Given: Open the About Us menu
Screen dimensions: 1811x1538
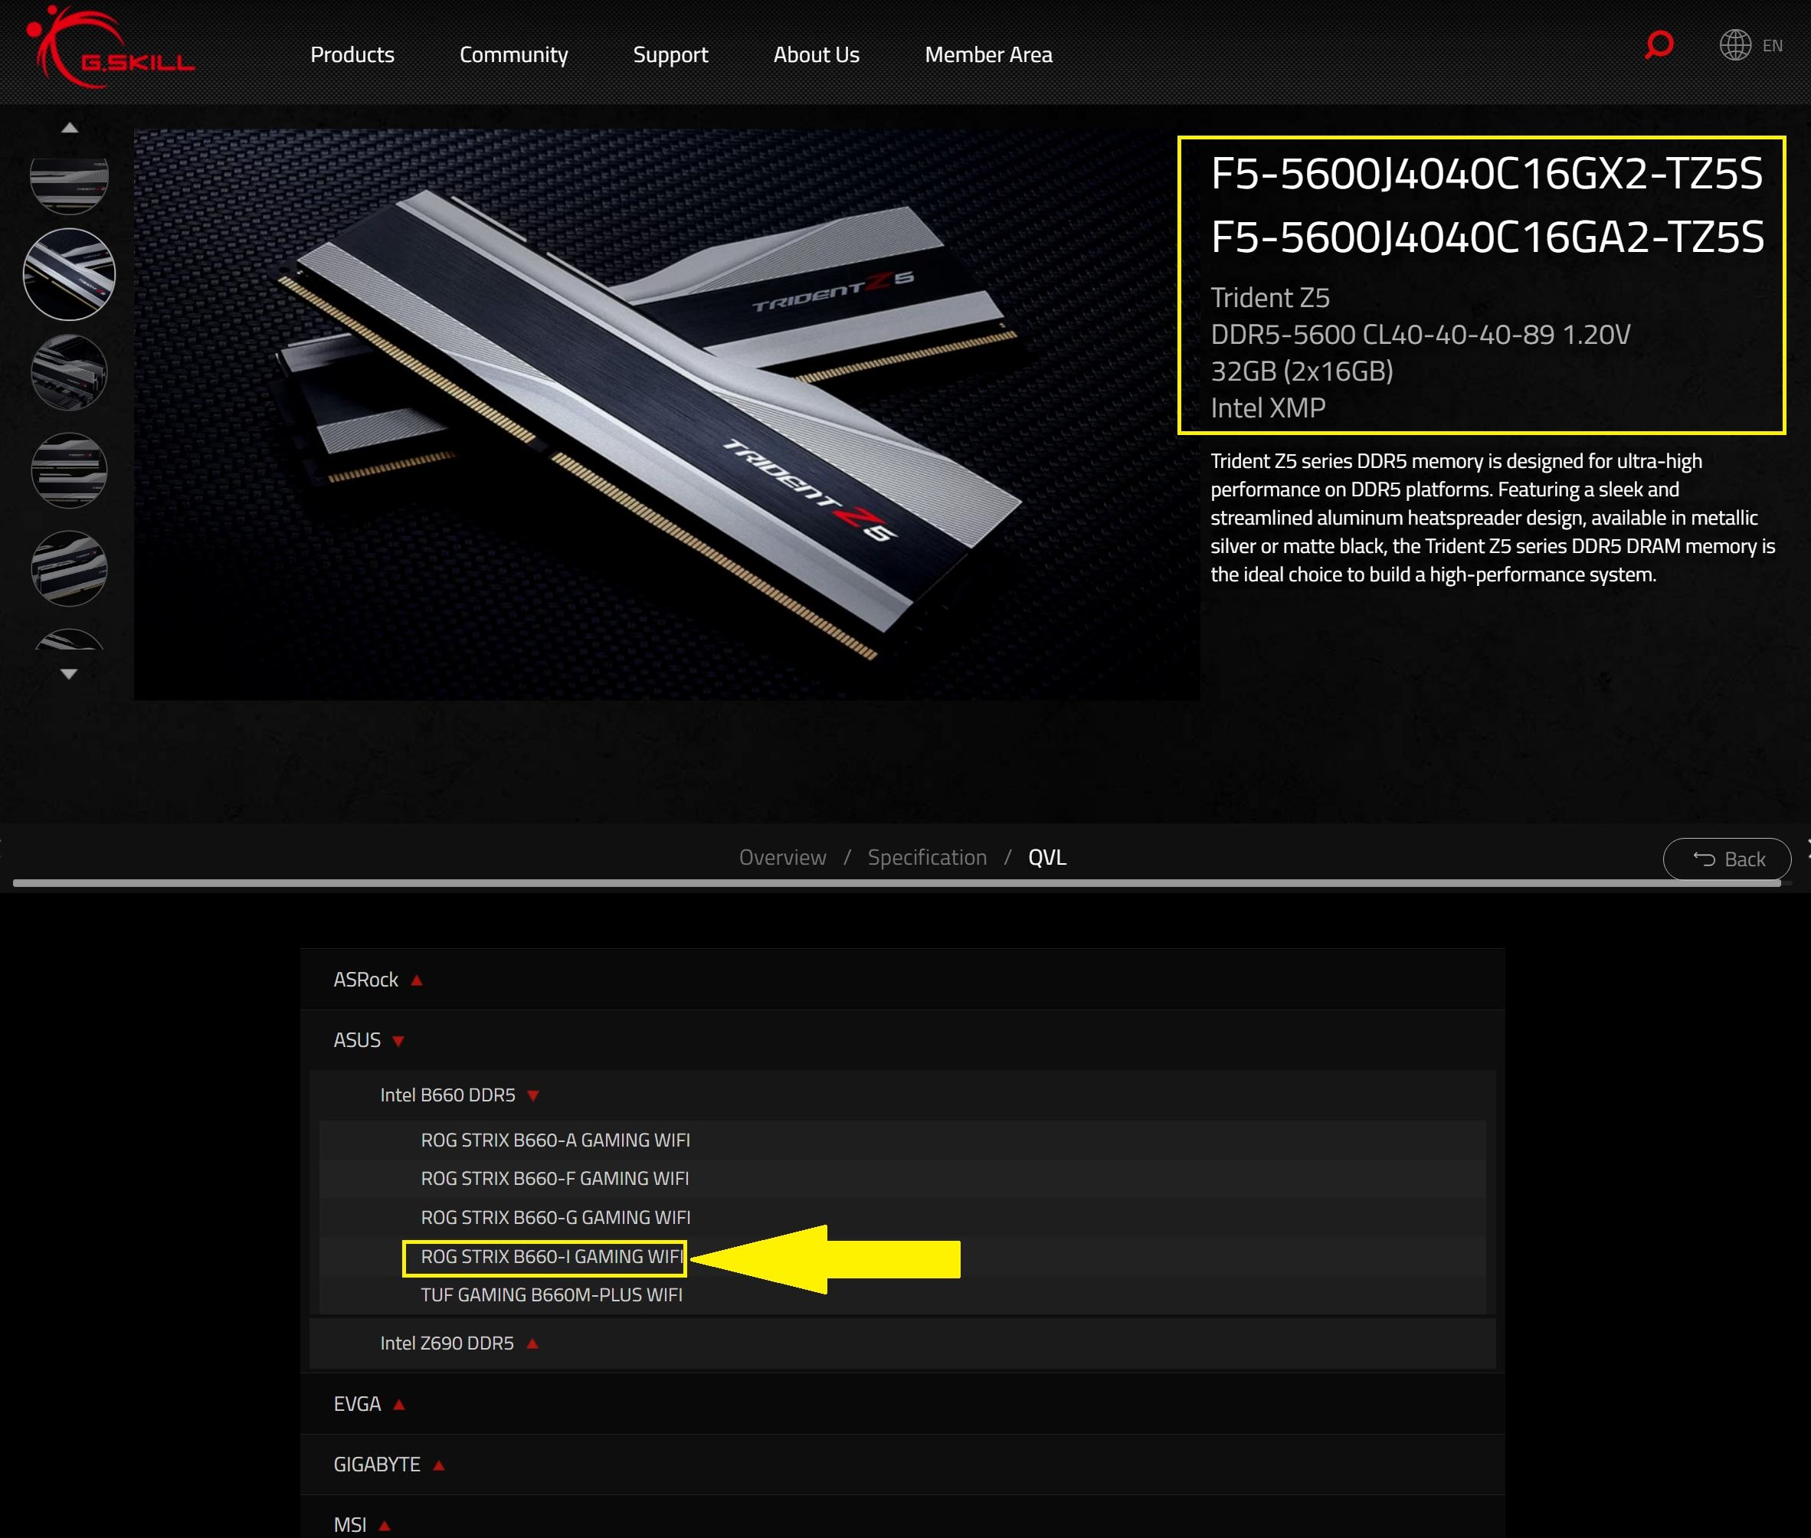Looking at the screenshot, I should [816, 55].
